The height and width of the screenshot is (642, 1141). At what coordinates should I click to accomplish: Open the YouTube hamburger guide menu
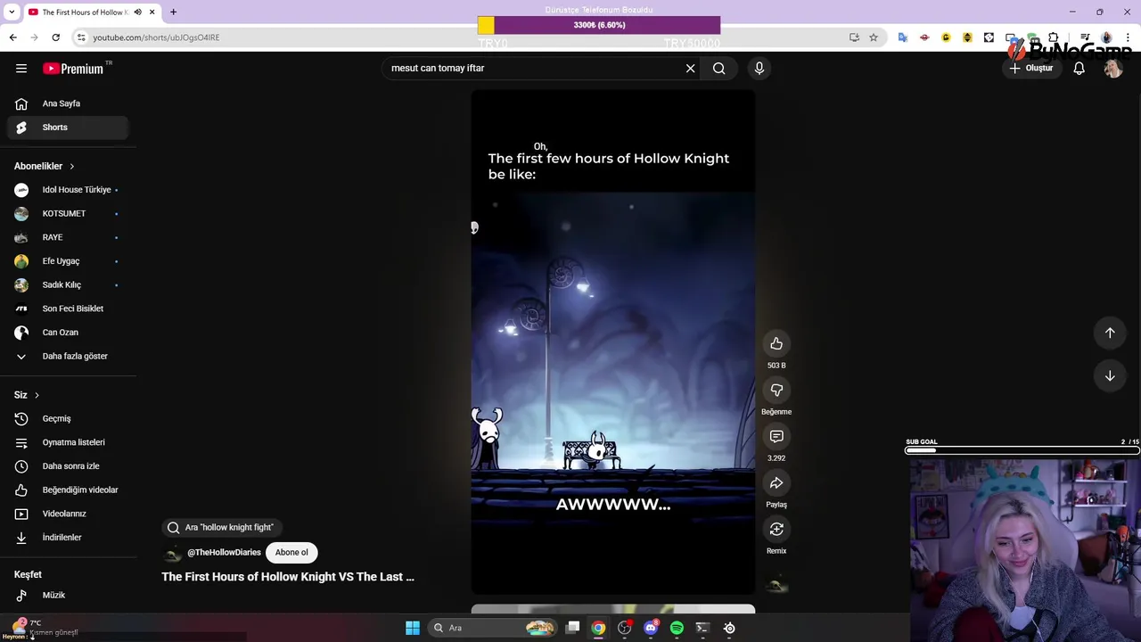pos(21,69)
